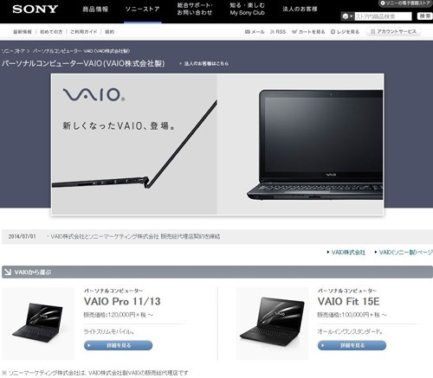
Task: Click the 検索 search button
Action: (425, 16)
